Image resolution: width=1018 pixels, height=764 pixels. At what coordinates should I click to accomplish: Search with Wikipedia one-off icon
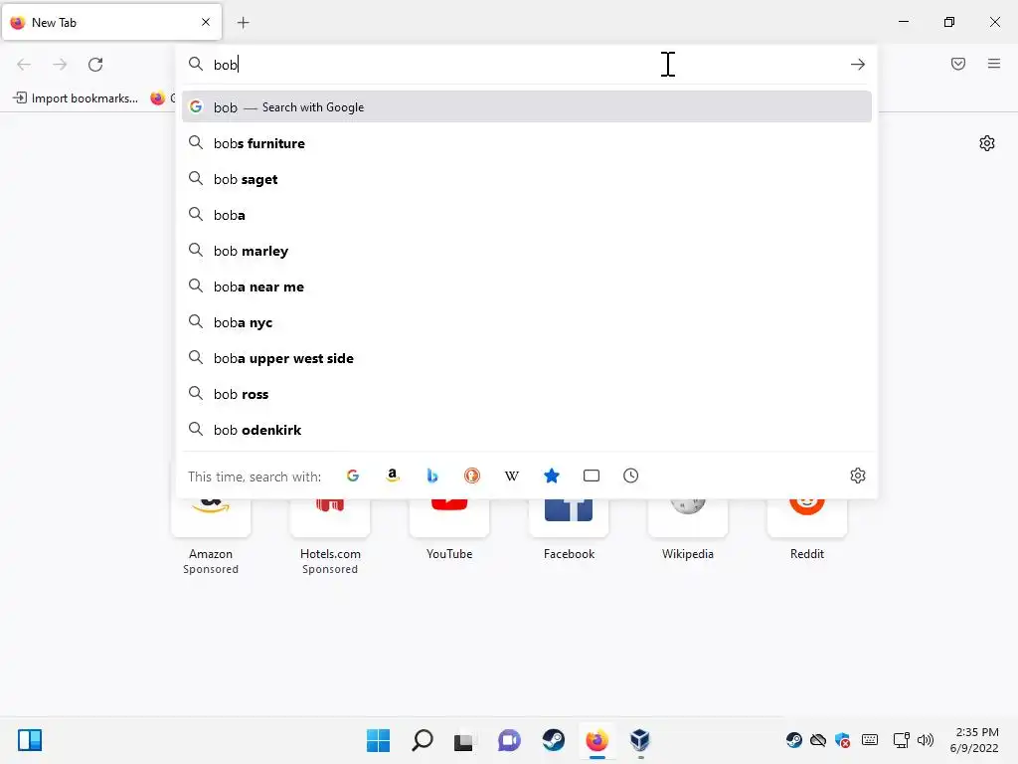pyautogui.click(x=512, y=476)
